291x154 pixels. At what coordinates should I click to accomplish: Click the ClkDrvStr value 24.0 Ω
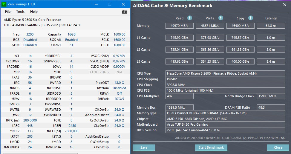[119, 110]
